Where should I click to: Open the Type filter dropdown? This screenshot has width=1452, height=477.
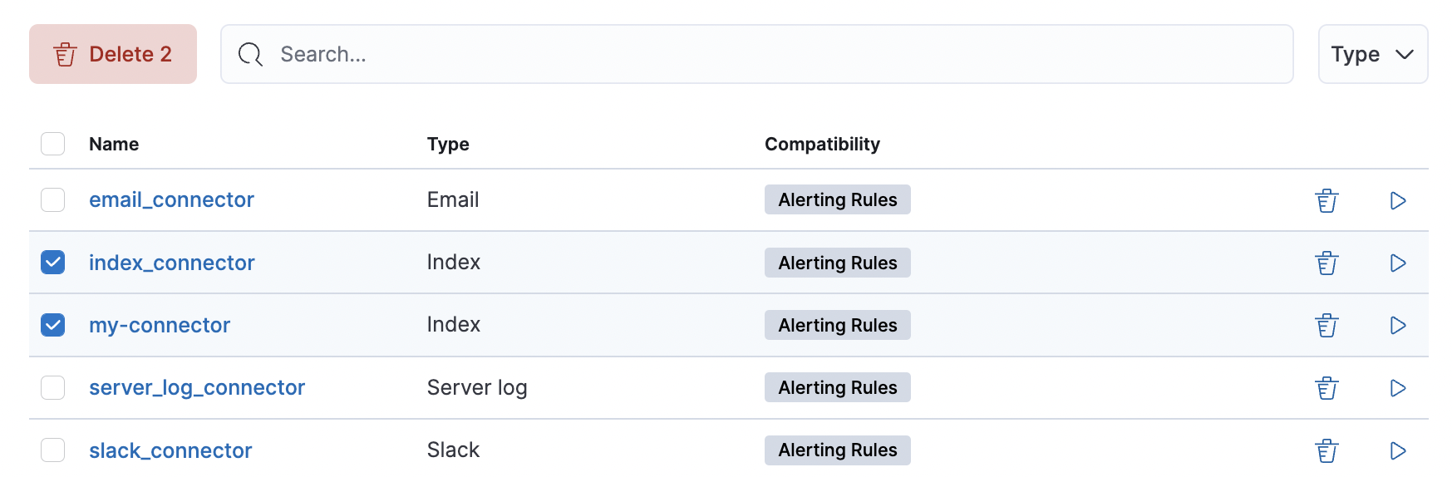point(1372,55)
